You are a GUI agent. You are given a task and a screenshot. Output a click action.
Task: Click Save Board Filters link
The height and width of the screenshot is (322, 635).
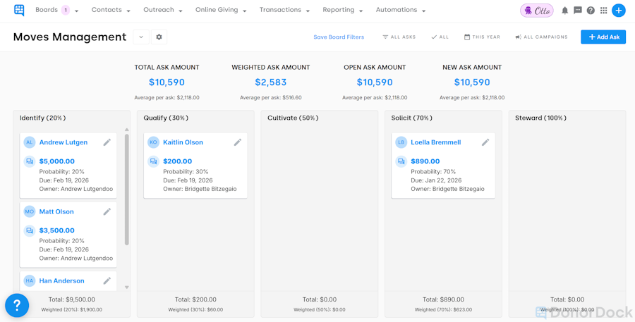click(x=339, y=37)
